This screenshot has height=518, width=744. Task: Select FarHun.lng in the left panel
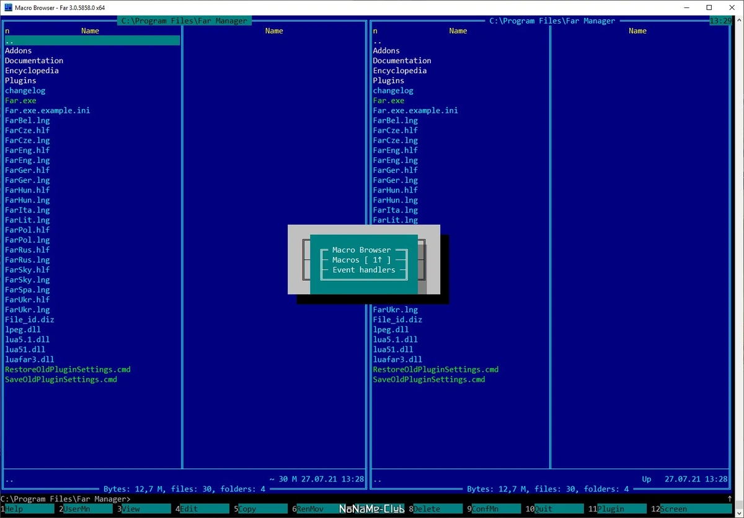tap(27, 200)
